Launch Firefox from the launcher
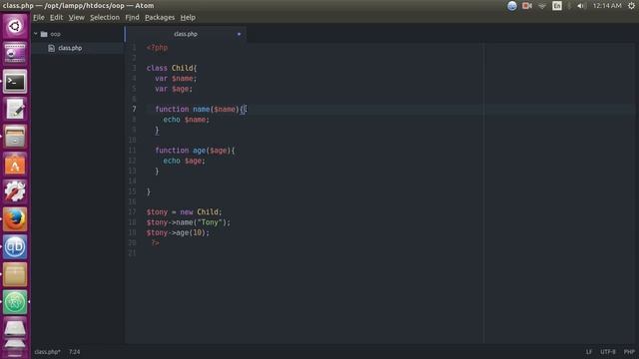639x359 pixels. pyautogui.click(x=15, y=219)
